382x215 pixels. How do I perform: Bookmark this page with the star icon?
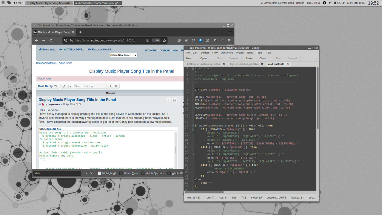point(164,40)
